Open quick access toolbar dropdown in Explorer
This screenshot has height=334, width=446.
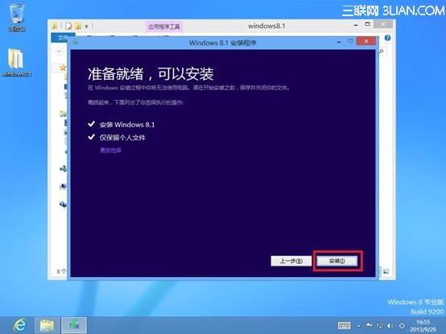coord(86,27)
